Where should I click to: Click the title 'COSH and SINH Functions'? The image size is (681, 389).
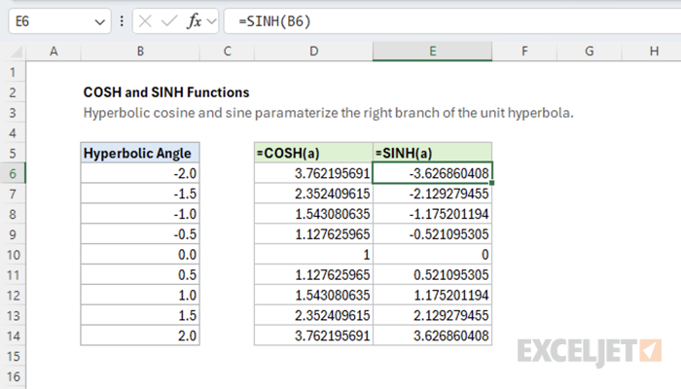click(166, 92)
